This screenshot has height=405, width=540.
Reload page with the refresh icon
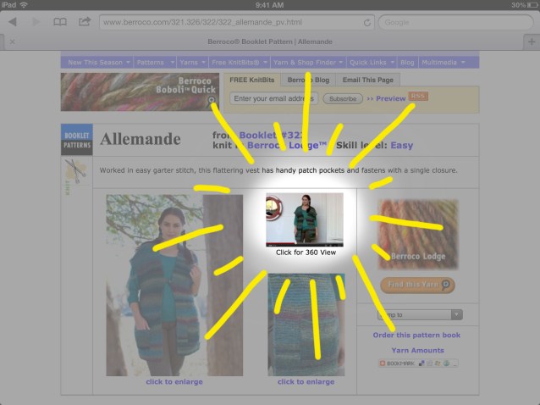coord(366,22)
